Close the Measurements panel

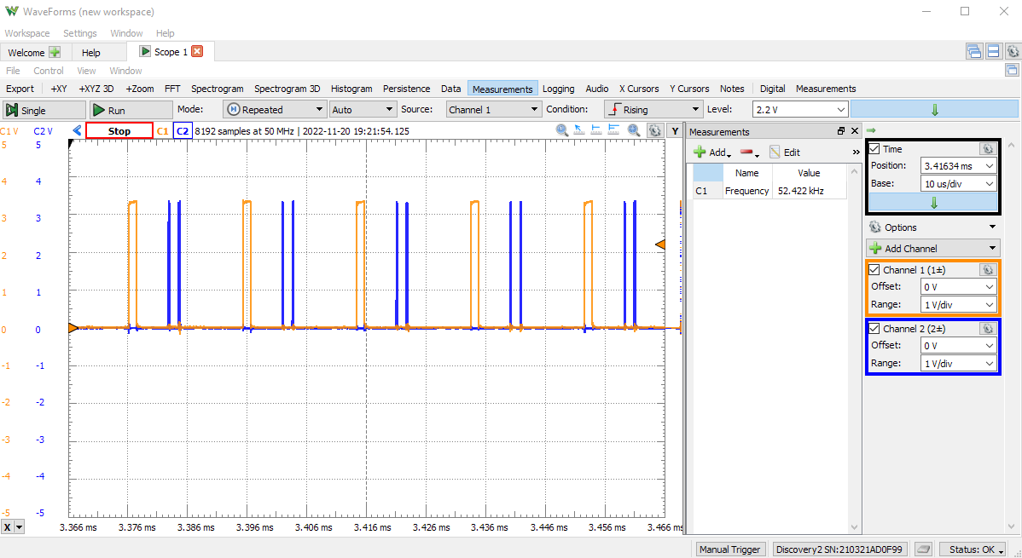pos(855,131)
